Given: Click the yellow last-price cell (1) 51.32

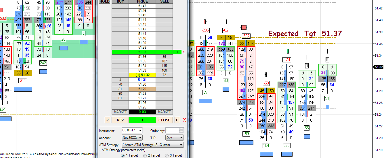Looking at the screenshot, I should click(x=142, y=75).
